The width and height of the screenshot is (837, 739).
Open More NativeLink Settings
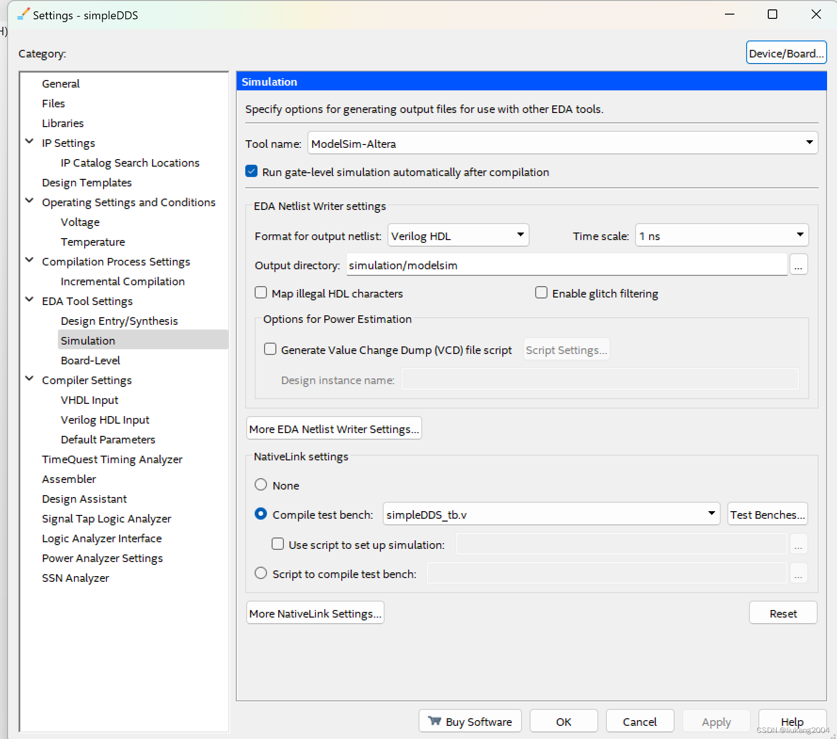[x=315, y=613]
